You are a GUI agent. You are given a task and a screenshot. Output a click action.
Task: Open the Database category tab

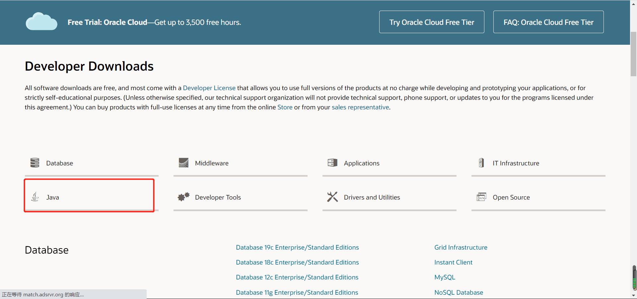click(x=92, y=163)
